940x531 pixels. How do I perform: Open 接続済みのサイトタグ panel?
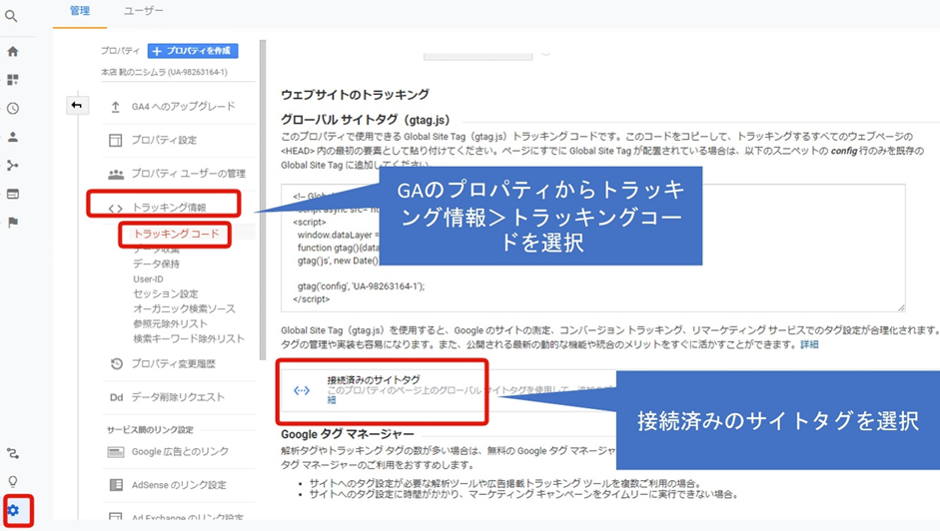(449, 390)
